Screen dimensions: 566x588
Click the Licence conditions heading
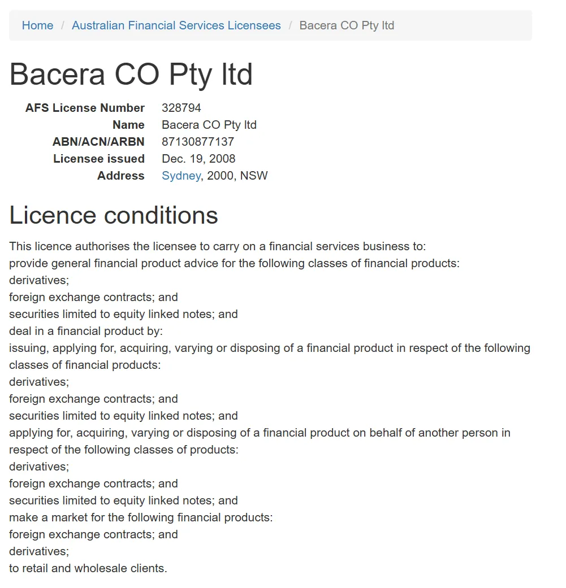click(x=114, y=215)
